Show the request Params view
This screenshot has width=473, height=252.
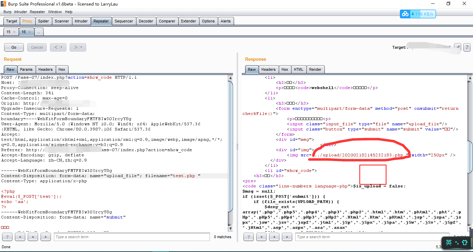pos(26,69)
